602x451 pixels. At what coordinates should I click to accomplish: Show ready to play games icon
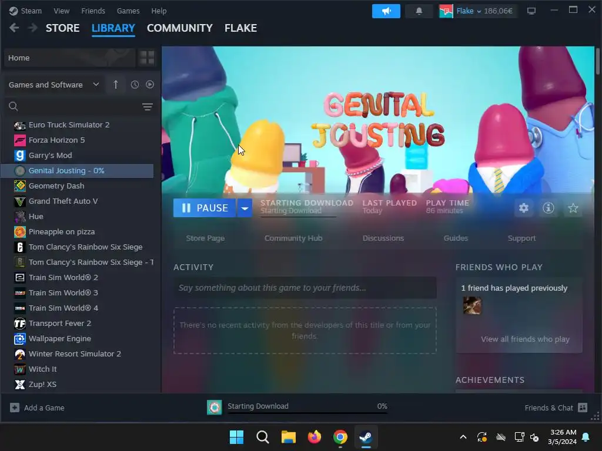pos(150,85)
